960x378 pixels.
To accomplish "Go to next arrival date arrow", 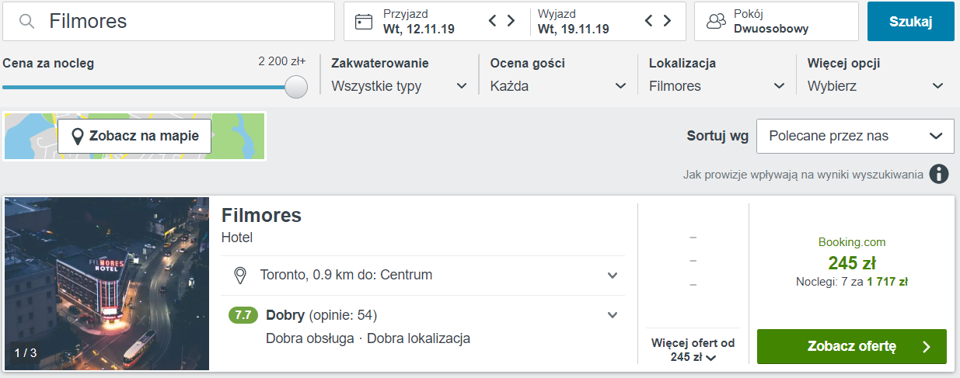I will click(511, 21).
